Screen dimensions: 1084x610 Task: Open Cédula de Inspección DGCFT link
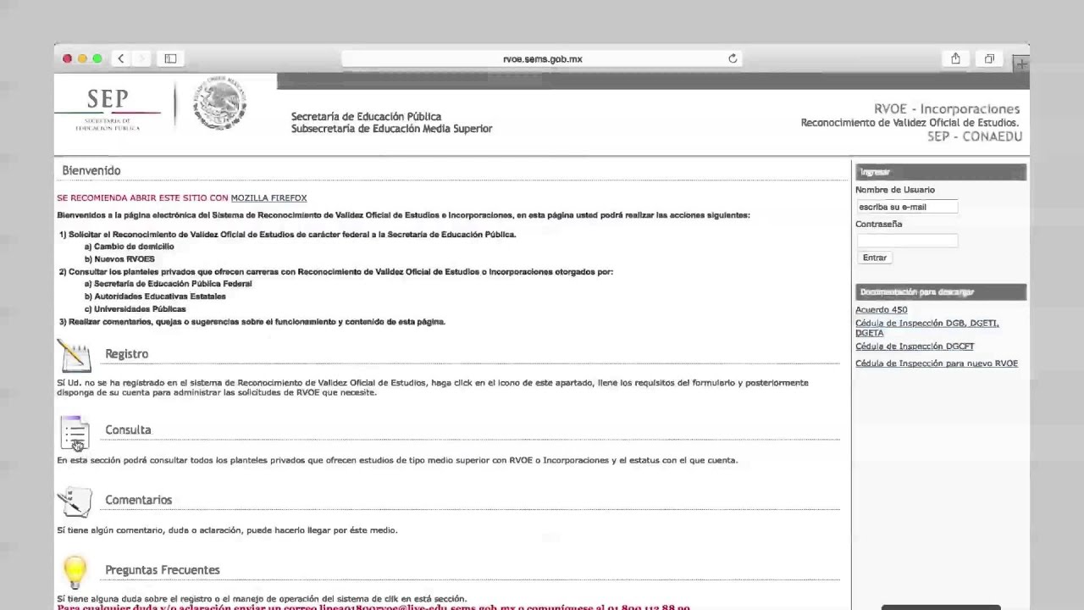[x=914, y=347]
